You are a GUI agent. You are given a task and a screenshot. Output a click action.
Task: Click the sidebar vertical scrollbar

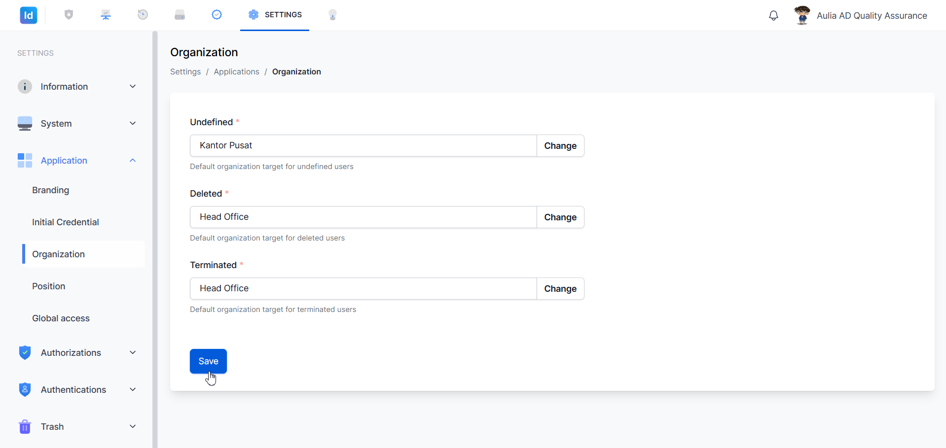(155, 240)
